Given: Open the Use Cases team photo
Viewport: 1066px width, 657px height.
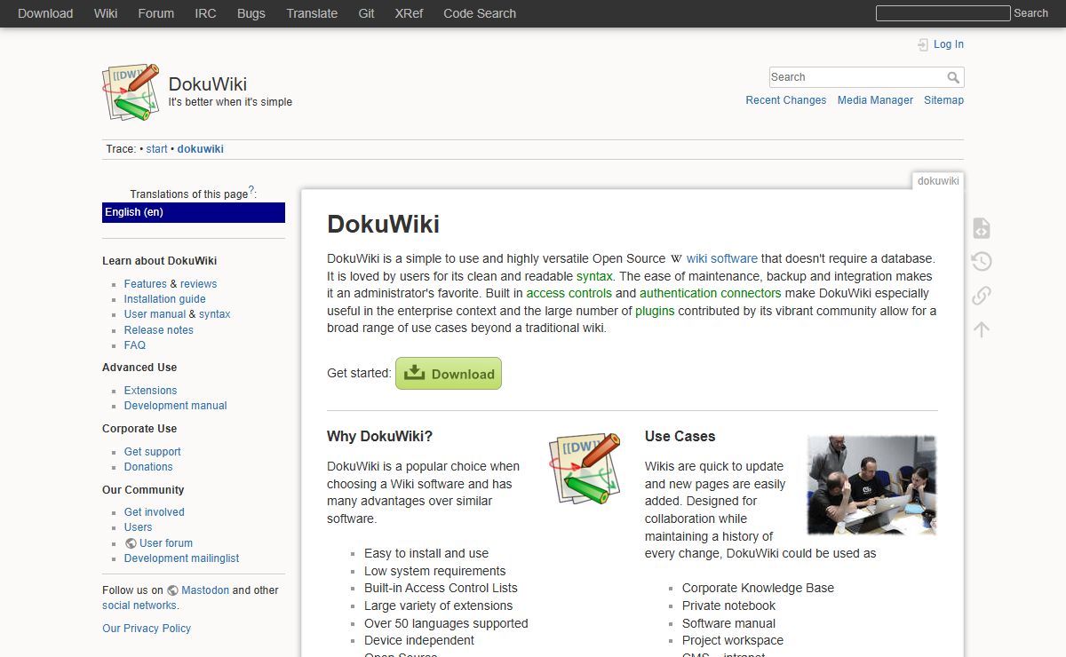Looking at the screenshot, I should (871, 485).
